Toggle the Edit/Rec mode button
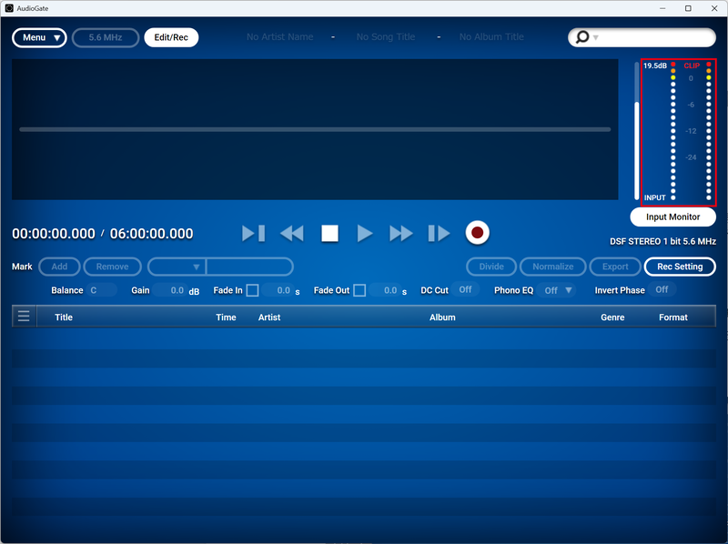 [171, 37]
